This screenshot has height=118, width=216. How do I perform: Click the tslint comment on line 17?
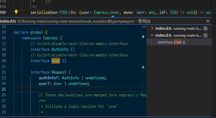coord(79,44)
